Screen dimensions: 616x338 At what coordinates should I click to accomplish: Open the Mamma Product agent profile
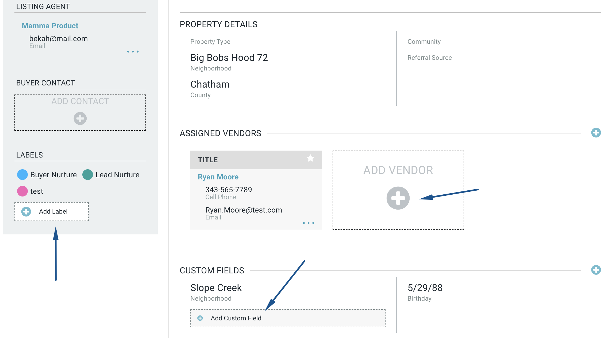tap(50, 26)
